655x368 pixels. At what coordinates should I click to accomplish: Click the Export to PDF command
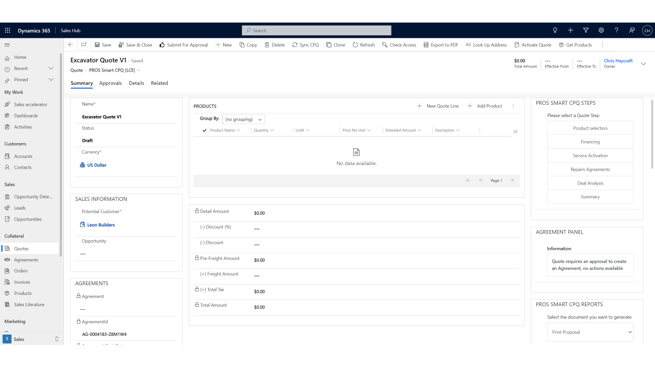pyautogui.click(x=441, y=45)
